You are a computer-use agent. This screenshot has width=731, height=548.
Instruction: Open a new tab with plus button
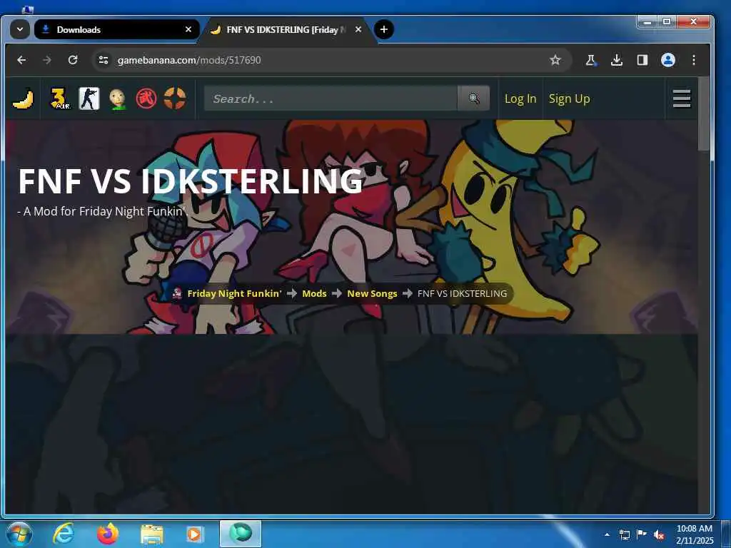click(x=383, y=29)
